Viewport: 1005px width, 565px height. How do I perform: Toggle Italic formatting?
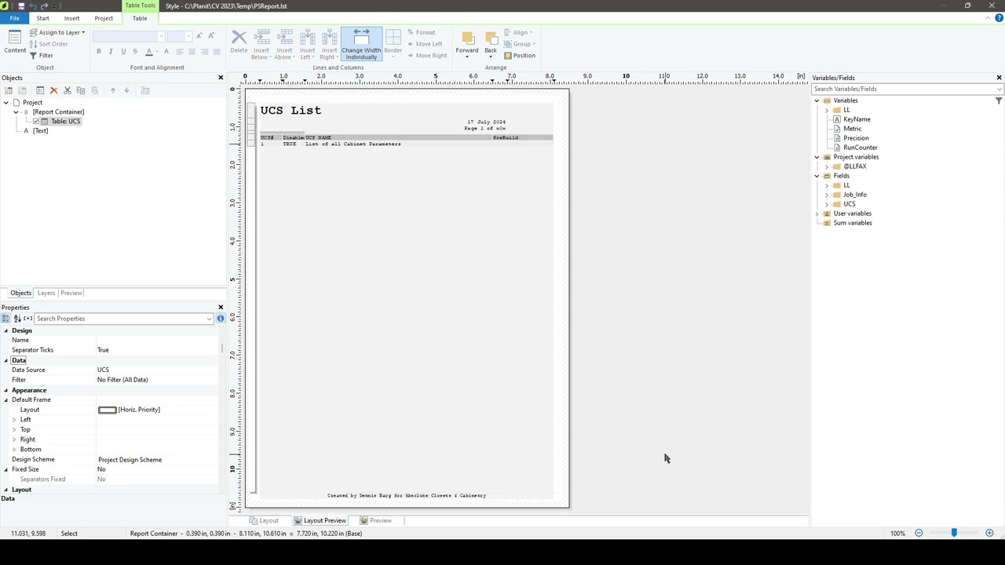[x=111, y=52]
